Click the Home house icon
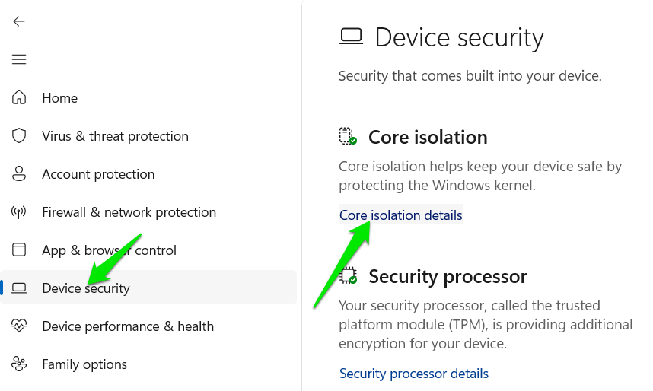The height and width of the screenshot is (391, 653). pyautogui.click(x=19, y=98)
